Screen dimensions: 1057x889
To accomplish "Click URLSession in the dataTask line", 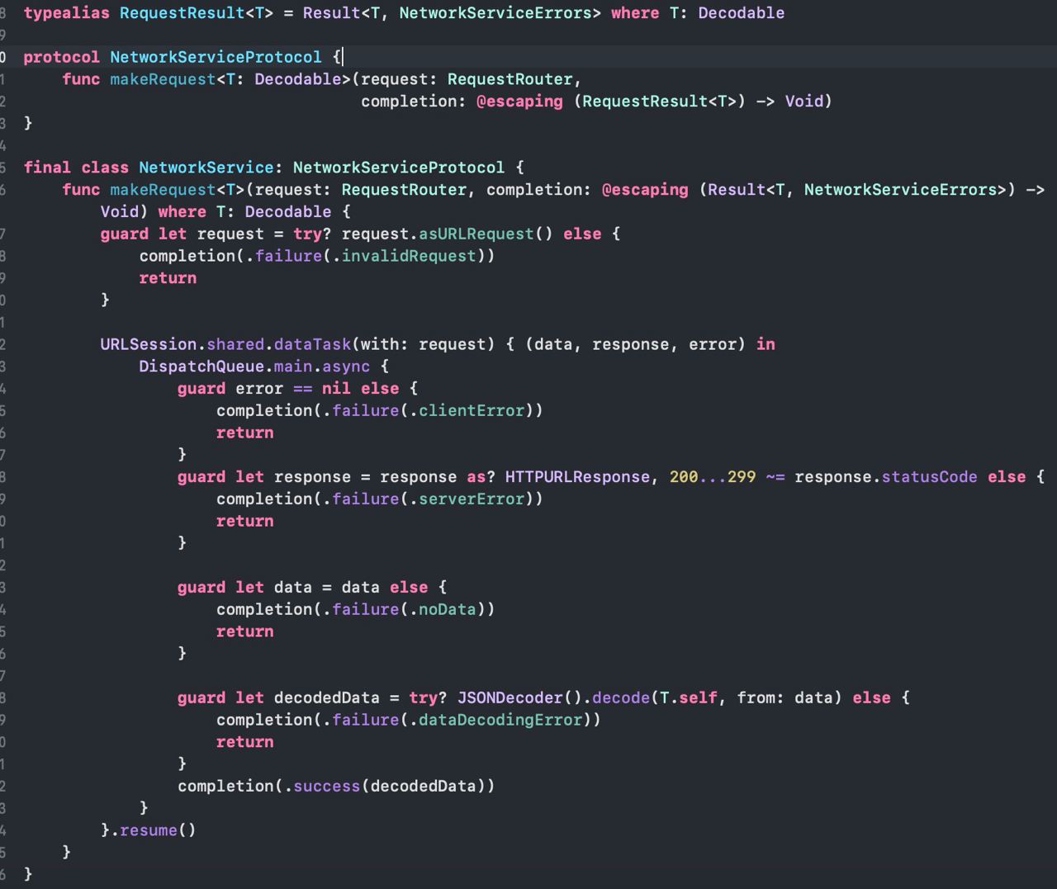I will [x=149, y=344].
